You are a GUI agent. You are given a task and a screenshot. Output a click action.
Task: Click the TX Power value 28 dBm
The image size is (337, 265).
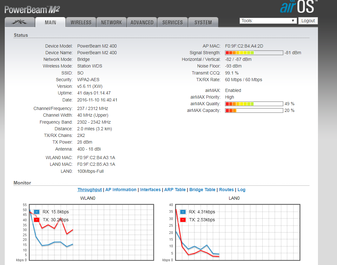click(x=85, y=142)
